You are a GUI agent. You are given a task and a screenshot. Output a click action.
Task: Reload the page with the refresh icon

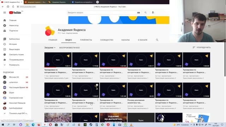click(x=13, y=7)
